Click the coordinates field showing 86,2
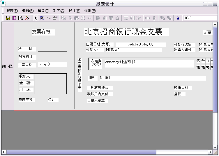 click(x=200, y=18)
